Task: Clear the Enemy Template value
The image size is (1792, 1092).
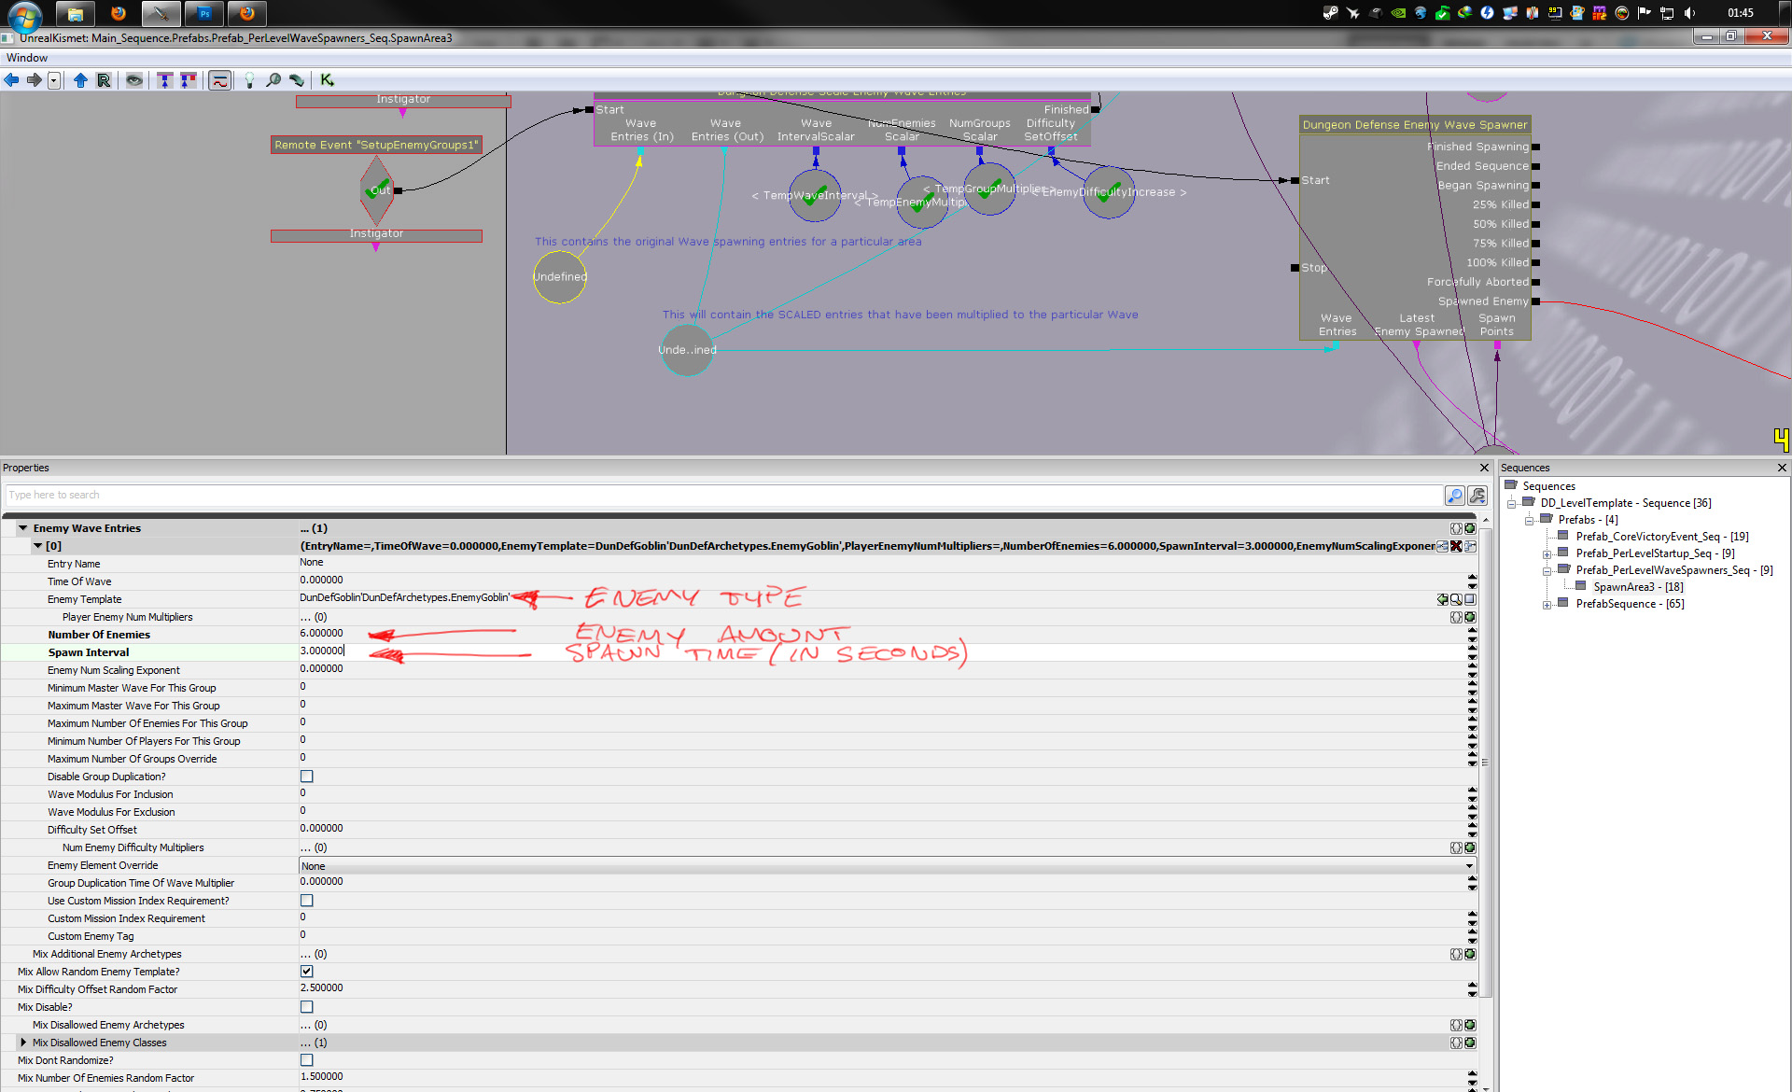Action: point(1470,599)
